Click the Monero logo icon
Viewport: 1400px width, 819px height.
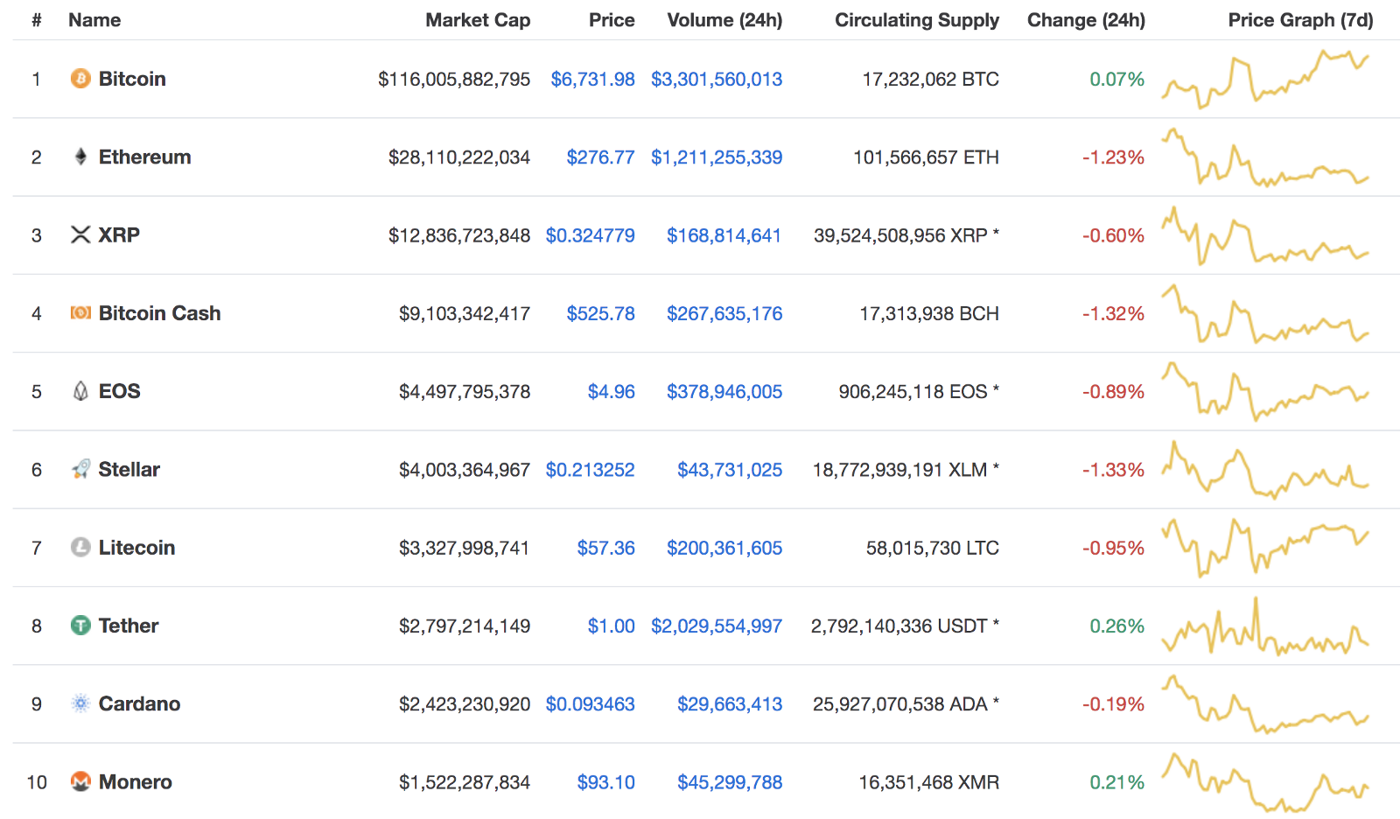[80, 781]
